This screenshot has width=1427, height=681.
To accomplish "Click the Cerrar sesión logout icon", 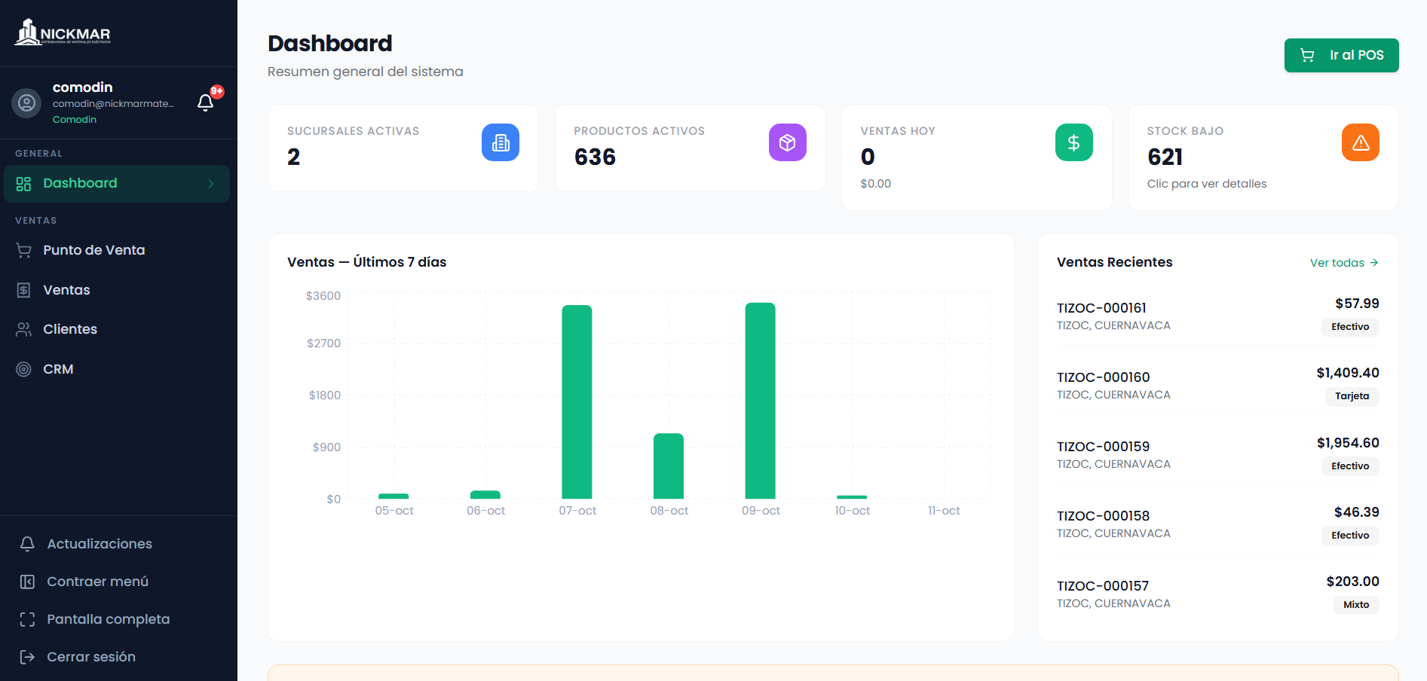I will tap(28, 657).
